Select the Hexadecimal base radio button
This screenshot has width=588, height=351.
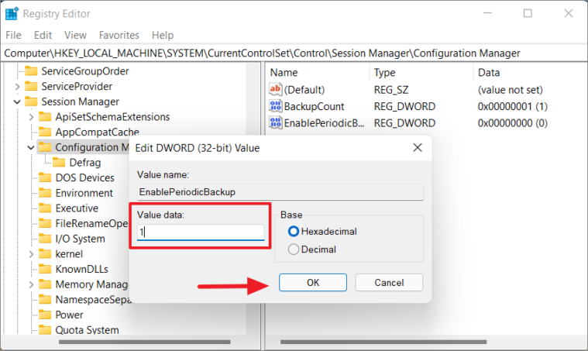294,232
